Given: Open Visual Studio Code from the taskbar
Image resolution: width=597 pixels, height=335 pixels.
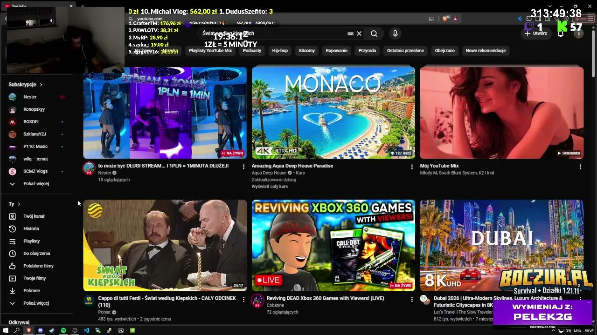Looking at the screenshot, I should coord(86,330).
